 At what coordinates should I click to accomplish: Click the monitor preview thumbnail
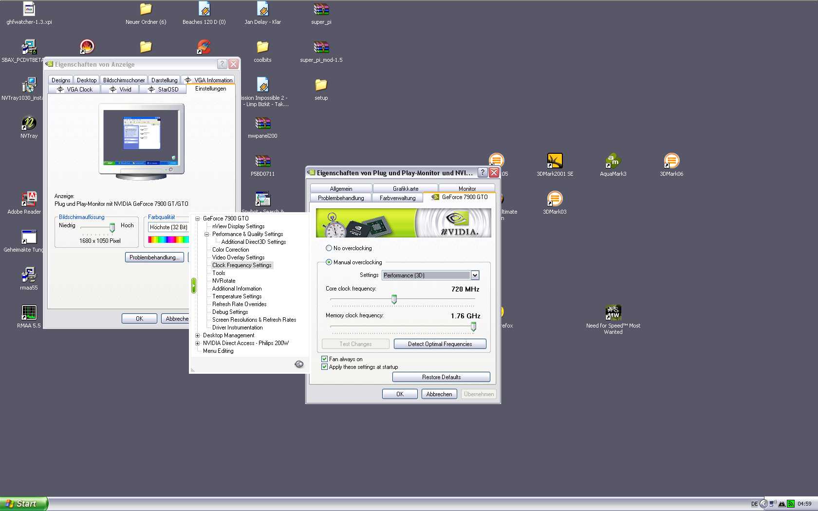coord(142,141)
